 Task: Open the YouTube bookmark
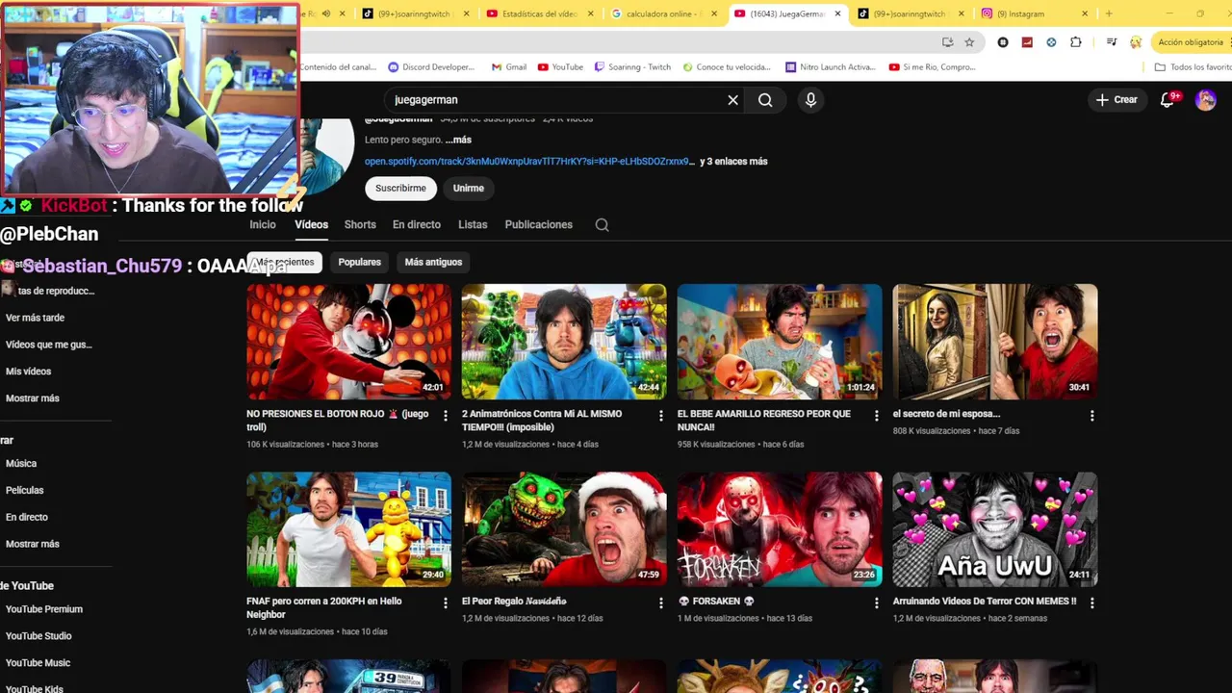(x=560, y=67)
